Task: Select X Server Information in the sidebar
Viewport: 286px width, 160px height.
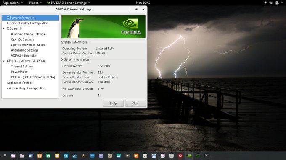Action: coord(30,18)
